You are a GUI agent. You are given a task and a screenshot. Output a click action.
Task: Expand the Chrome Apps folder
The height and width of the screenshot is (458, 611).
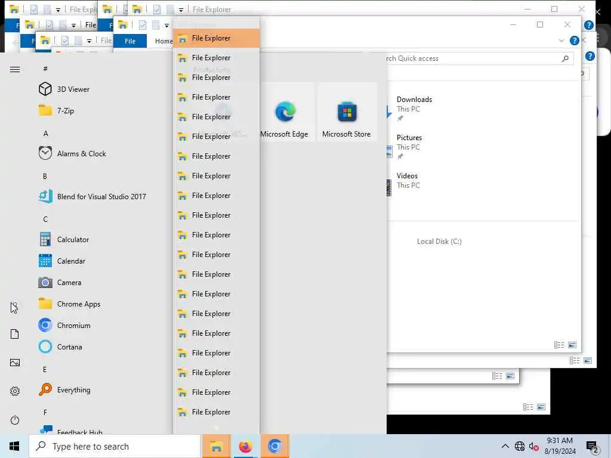[78, 304]
